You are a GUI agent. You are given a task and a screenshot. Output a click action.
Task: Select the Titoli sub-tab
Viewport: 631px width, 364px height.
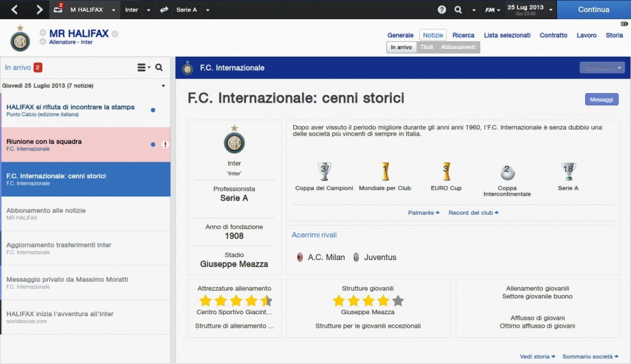point(426,47)
